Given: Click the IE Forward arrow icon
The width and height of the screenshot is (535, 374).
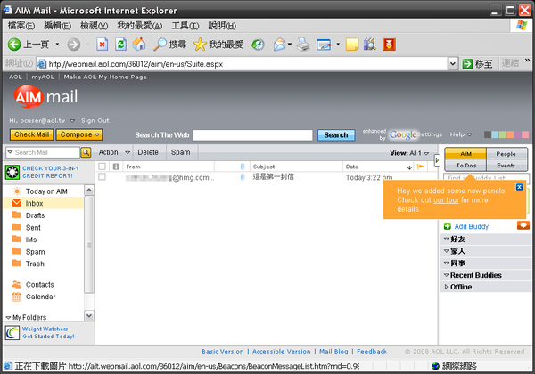Looking at the screenshot, I should coord(74,45).
